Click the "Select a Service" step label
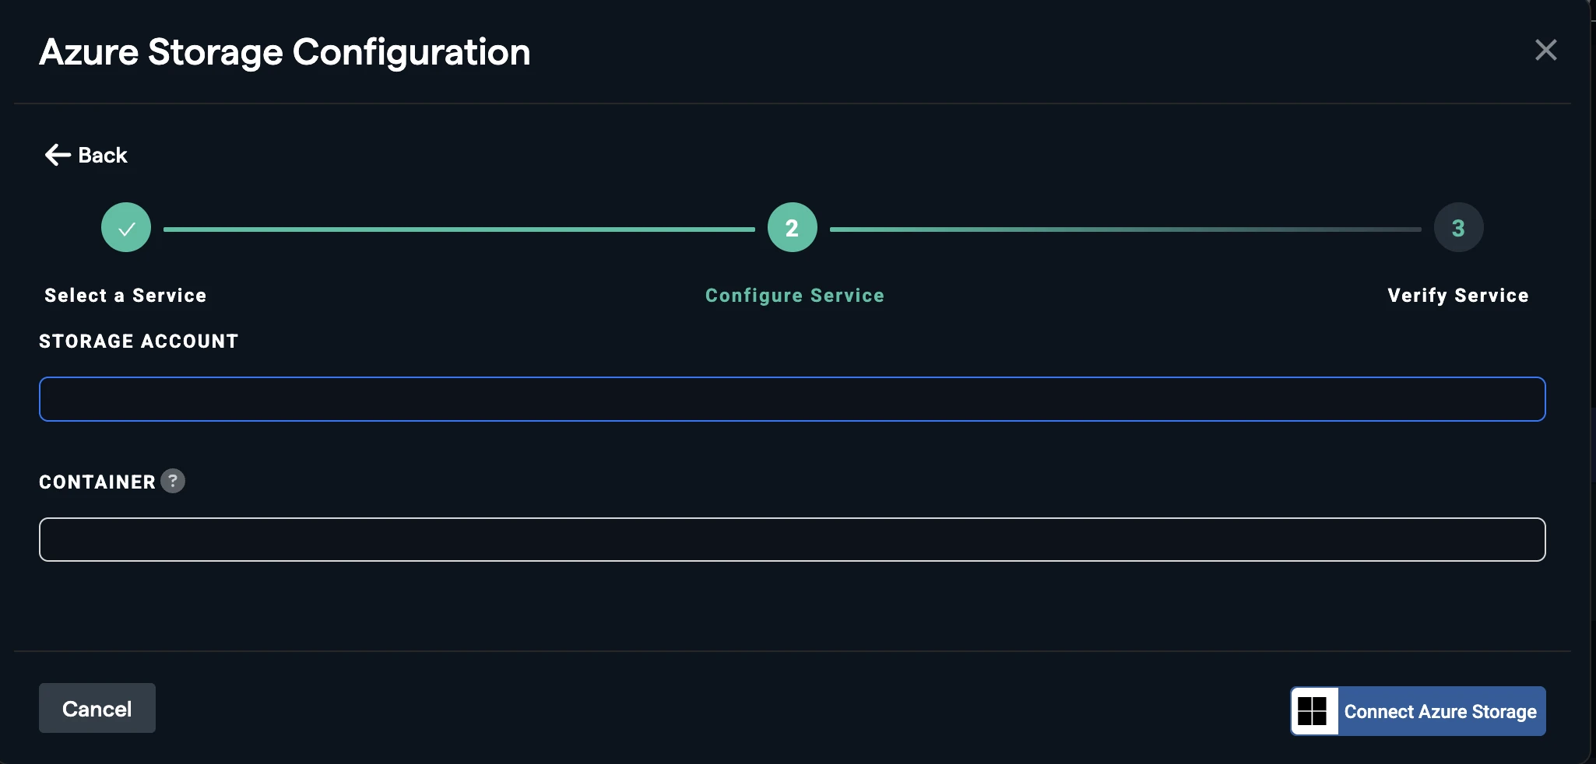This screenshot has width=1596, height=764. 125,296
